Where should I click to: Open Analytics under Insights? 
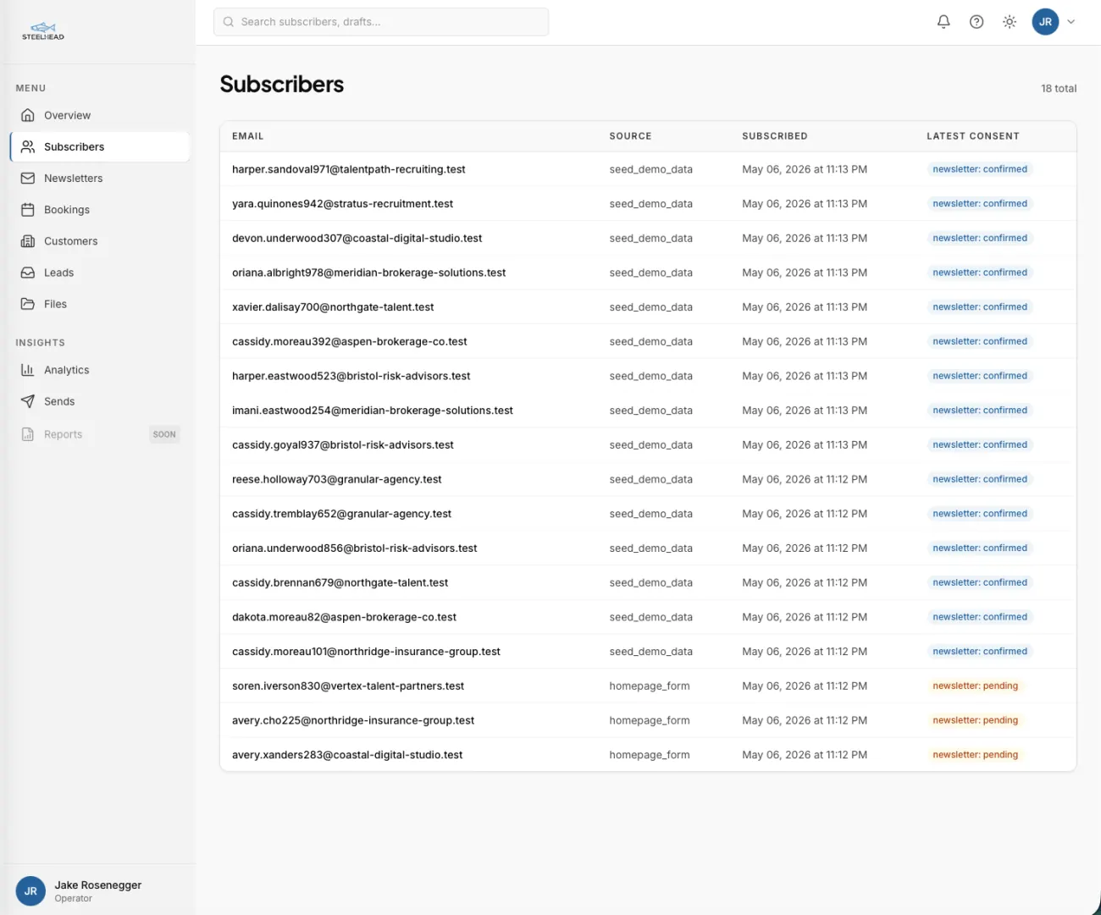click(x=100, y=370)
